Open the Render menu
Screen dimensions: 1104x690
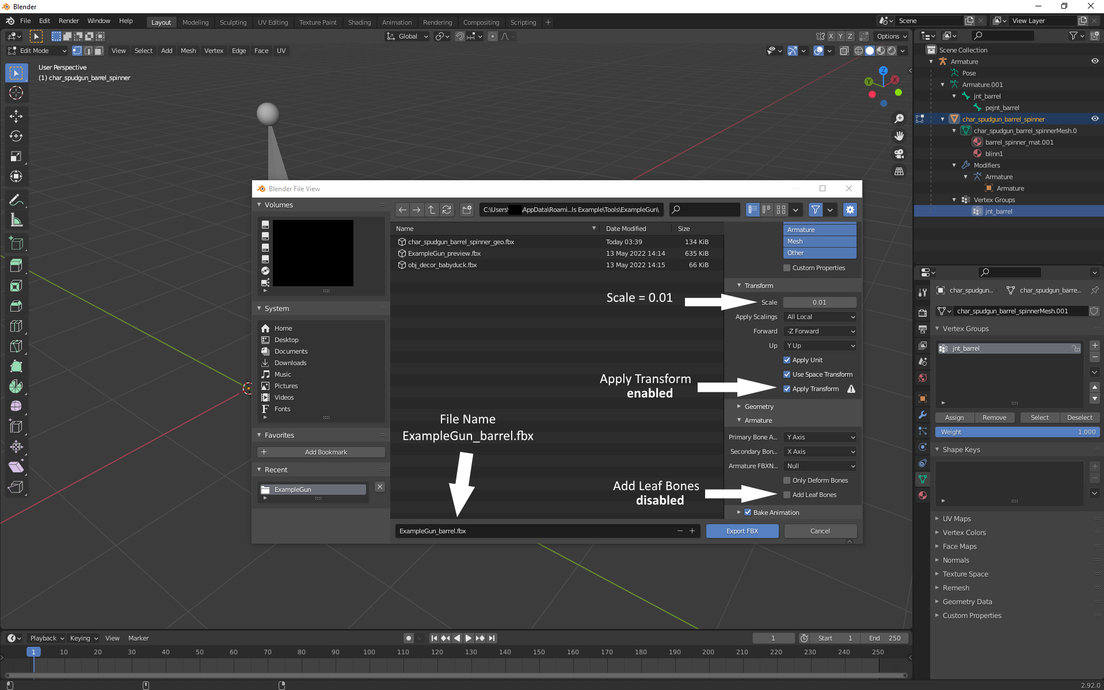tap(68, 21)
